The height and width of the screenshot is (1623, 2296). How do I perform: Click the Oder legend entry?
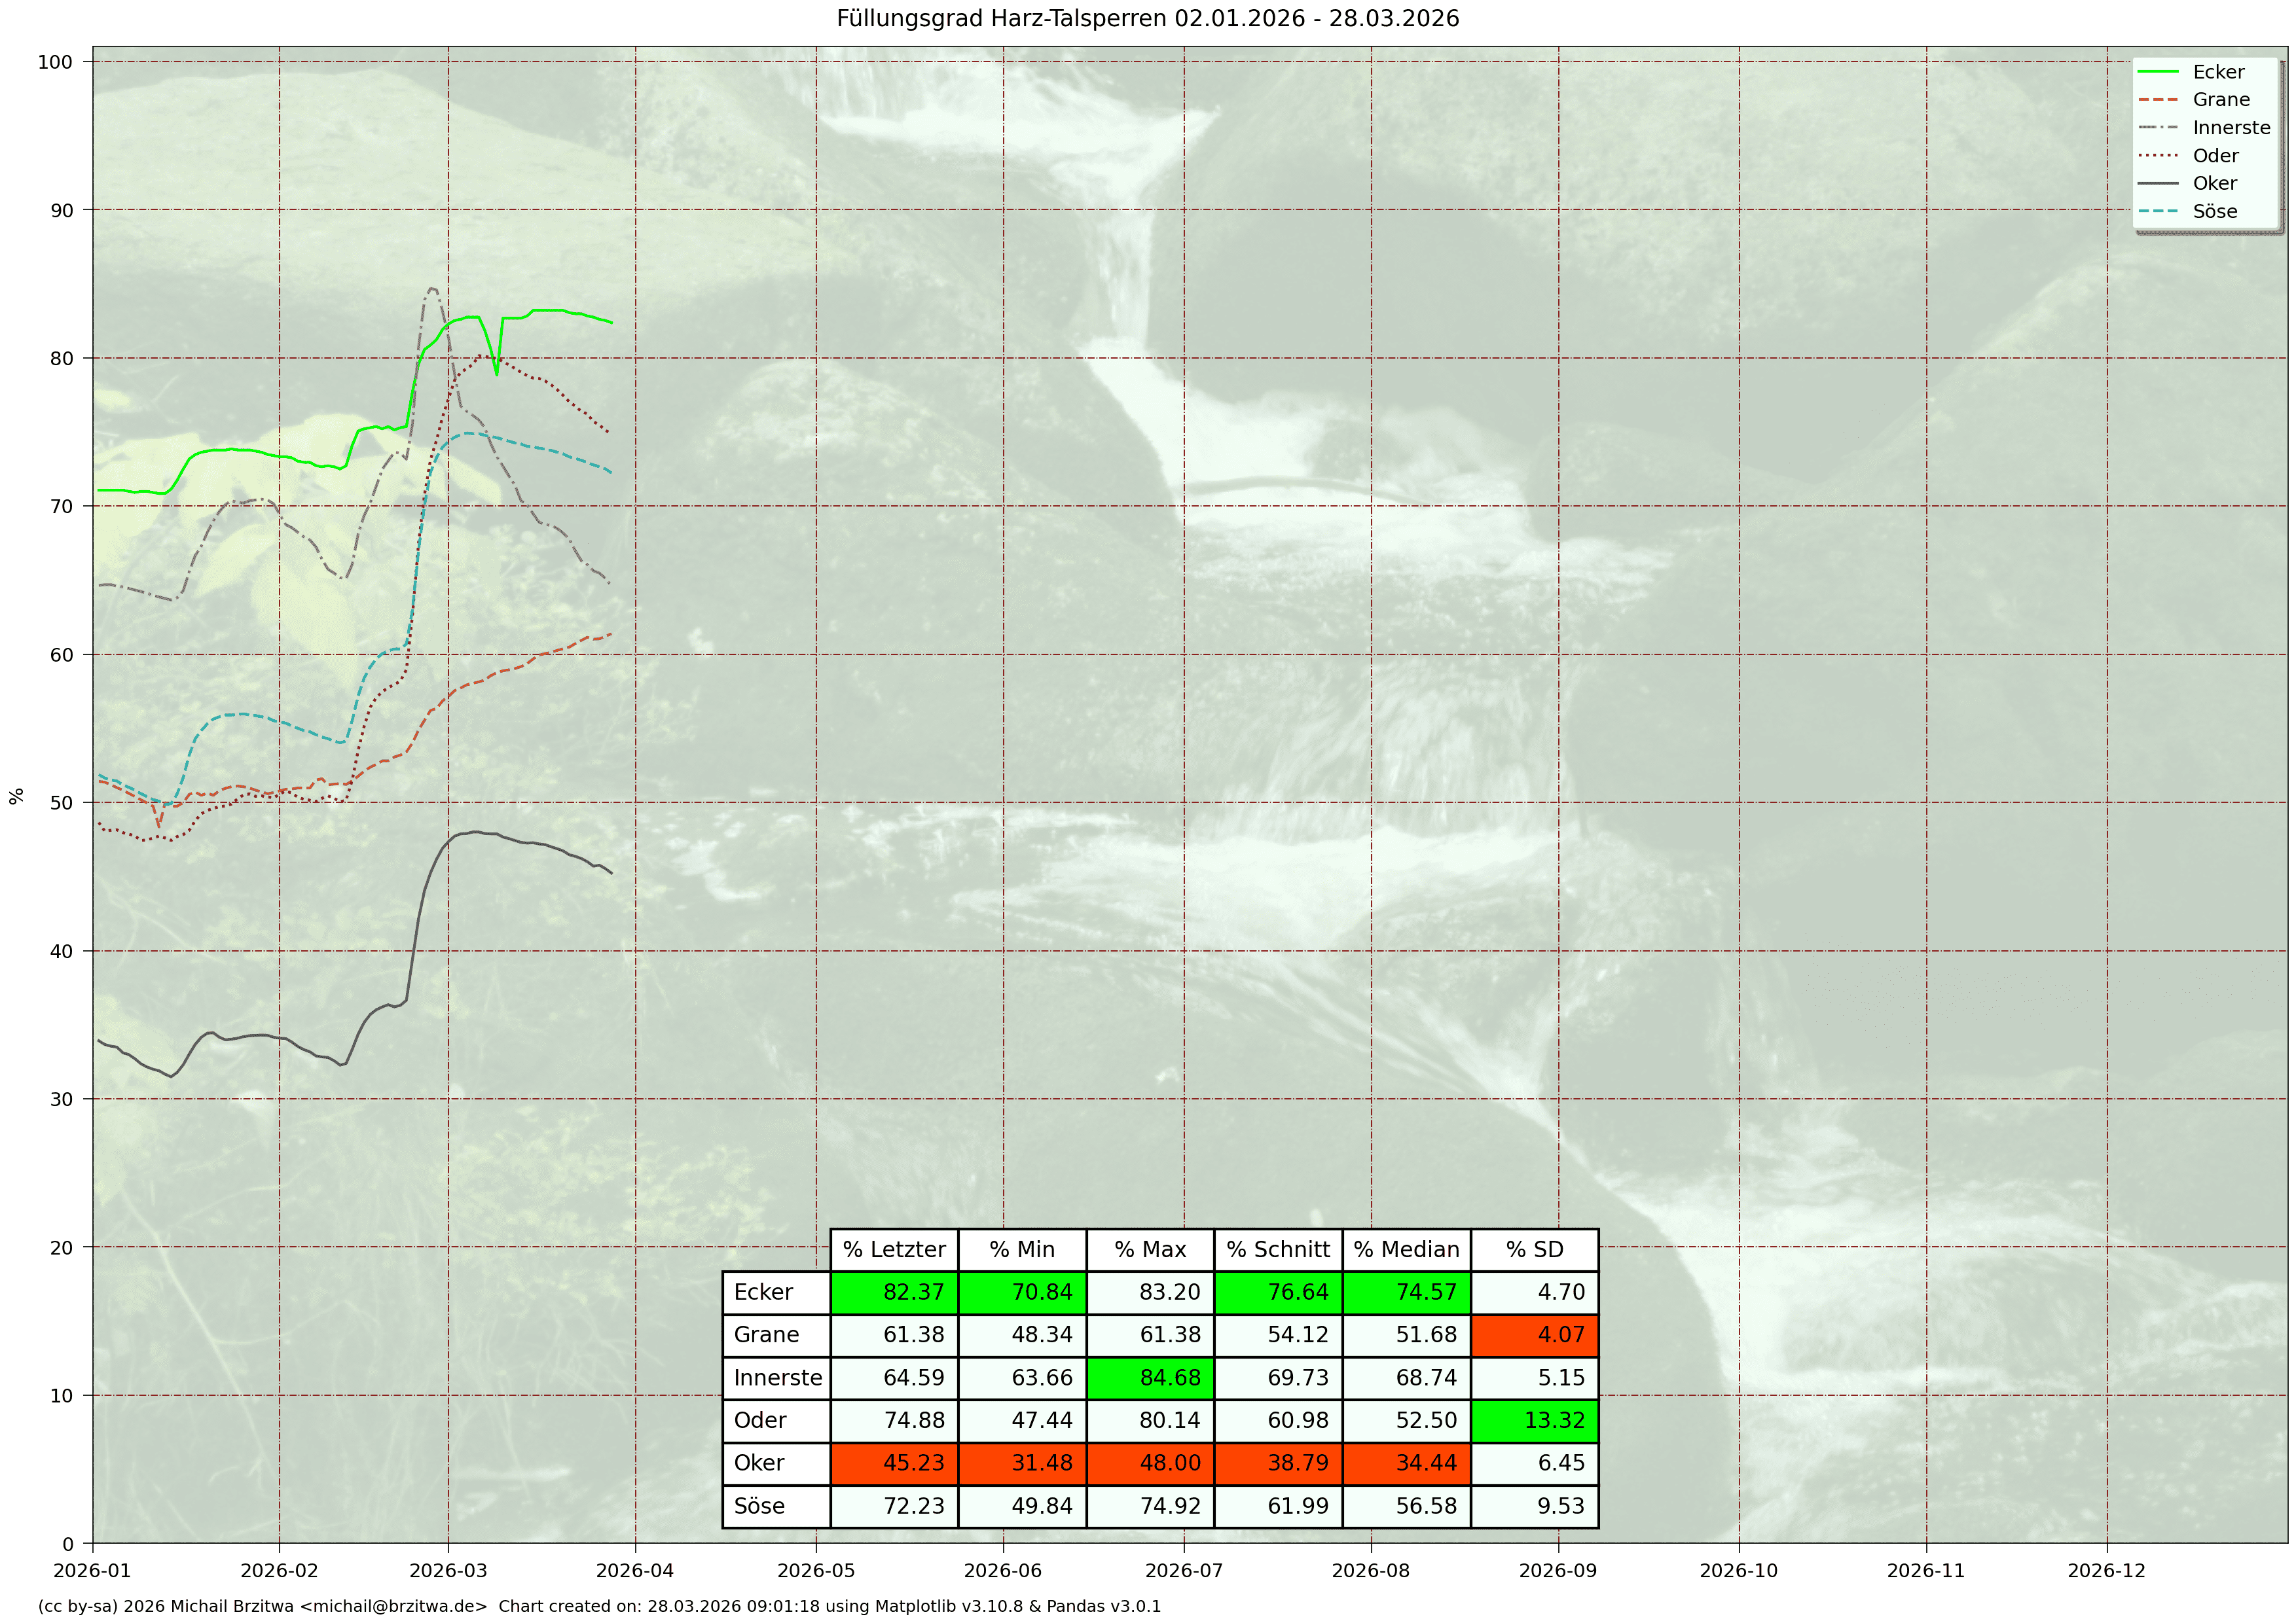(2215, 156)
